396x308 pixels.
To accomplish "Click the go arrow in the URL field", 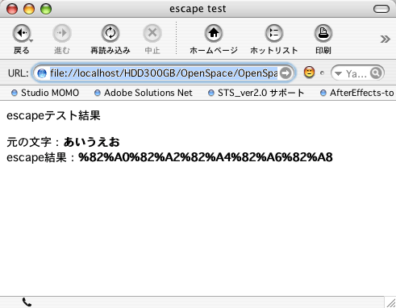I will coord(286,73).
